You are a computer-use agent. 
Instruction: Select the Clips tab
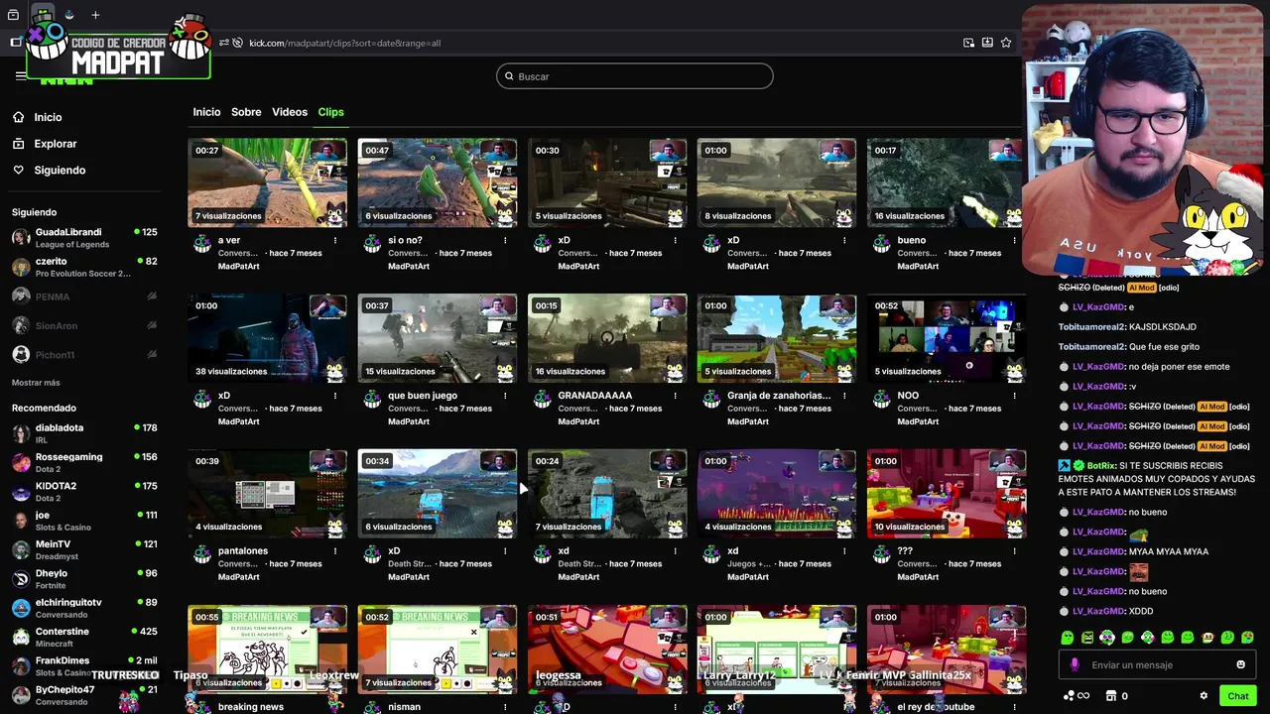tap(330, 112)
